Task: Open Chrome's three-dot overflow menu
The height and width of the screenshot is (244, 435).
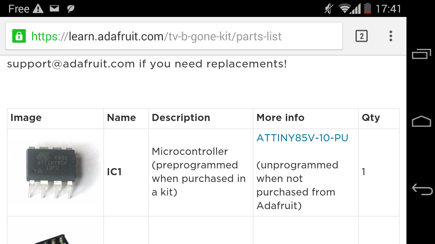Action: click(391, 36)
